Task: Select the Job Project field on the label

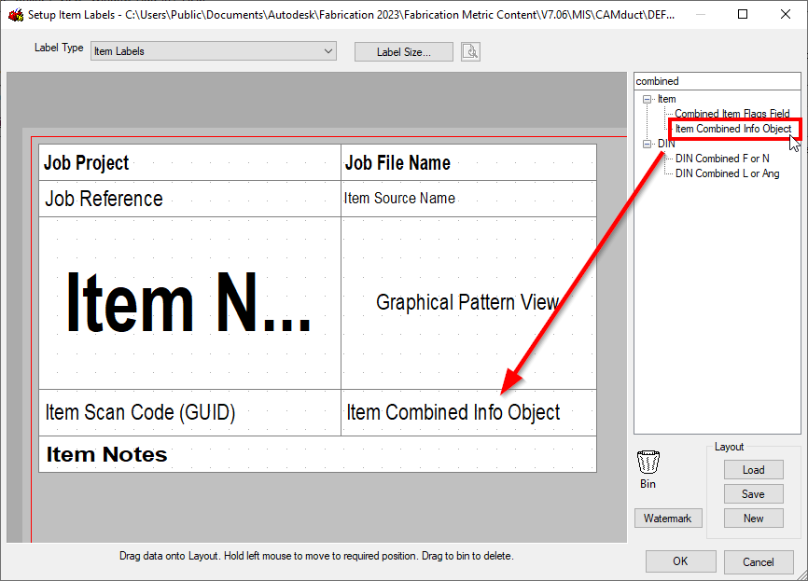Action: (x=83, y=162)
